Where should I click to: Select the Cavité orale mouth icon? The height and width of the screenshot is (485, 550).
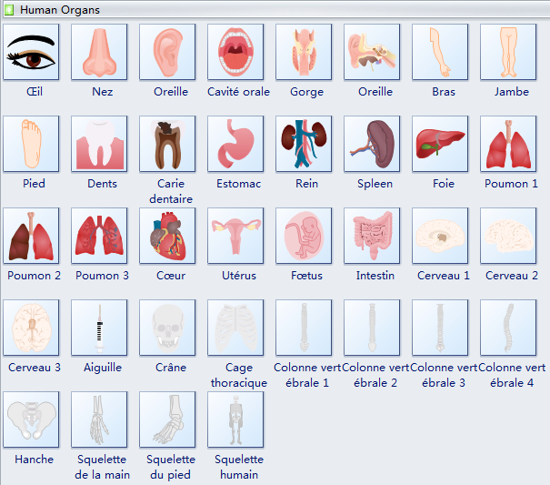(x=235, y=52)
